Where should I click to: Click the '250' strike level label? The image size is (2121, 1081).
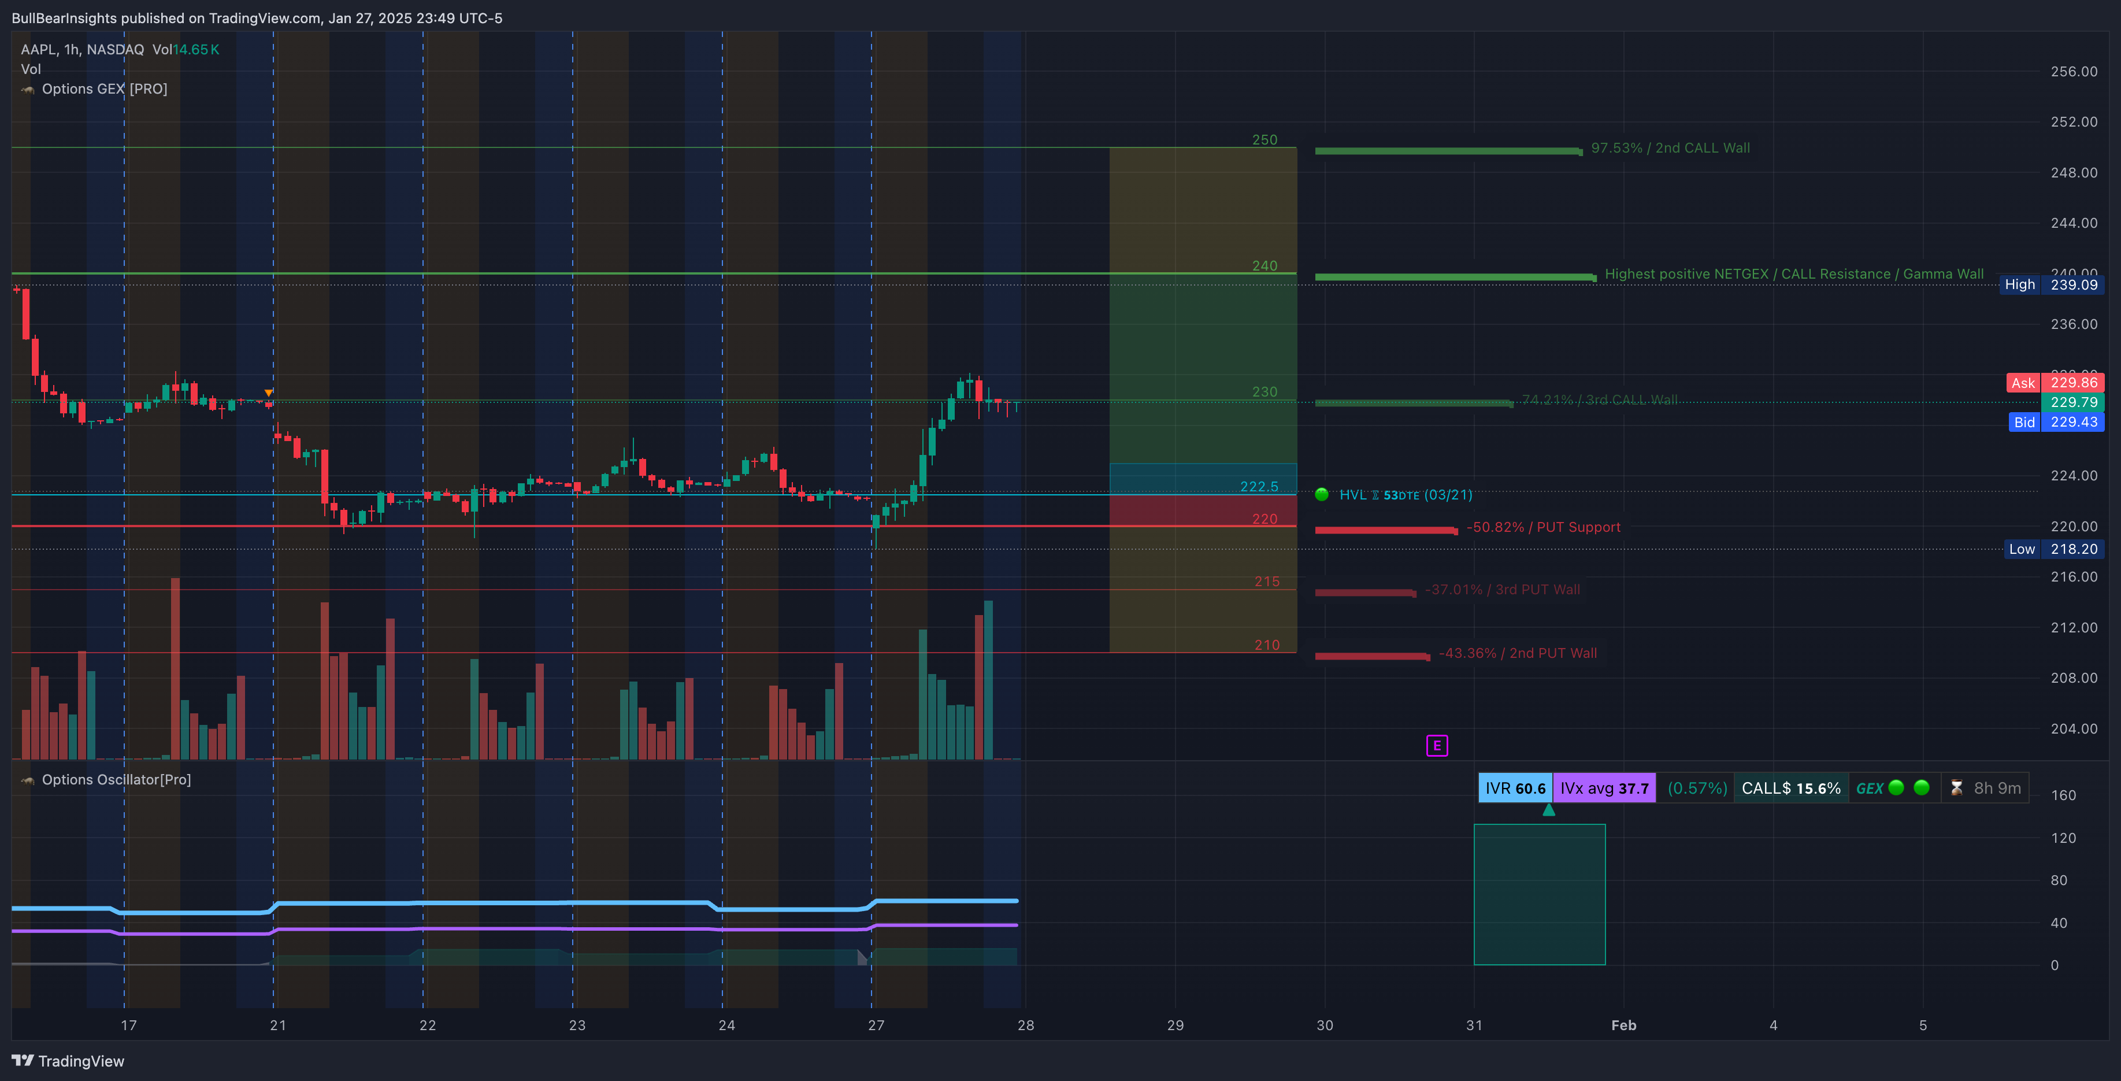tap(1265, 140)
